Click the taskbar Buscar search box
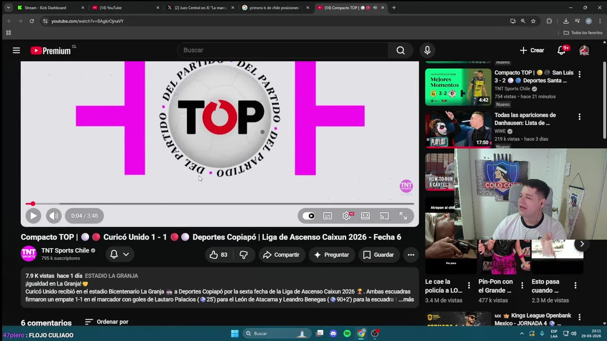Image resolution: width=607 pixels, height=341 pixels. coord(277,333)
